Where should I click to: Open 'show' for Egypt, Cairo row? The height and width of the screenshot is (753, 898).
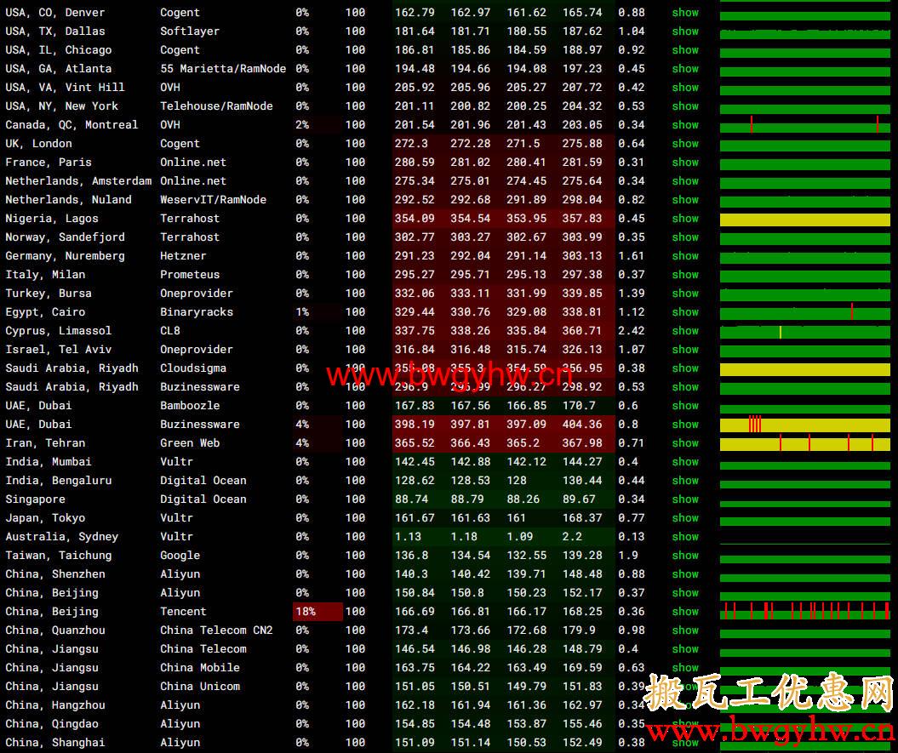point(685,311)
